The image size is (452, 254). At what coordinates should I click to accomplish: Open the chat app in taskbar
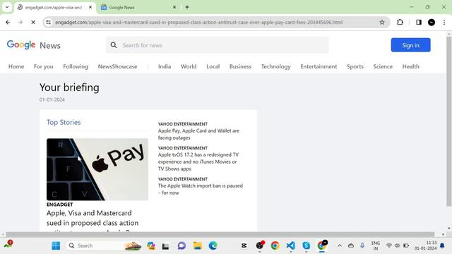click(182, 246)
